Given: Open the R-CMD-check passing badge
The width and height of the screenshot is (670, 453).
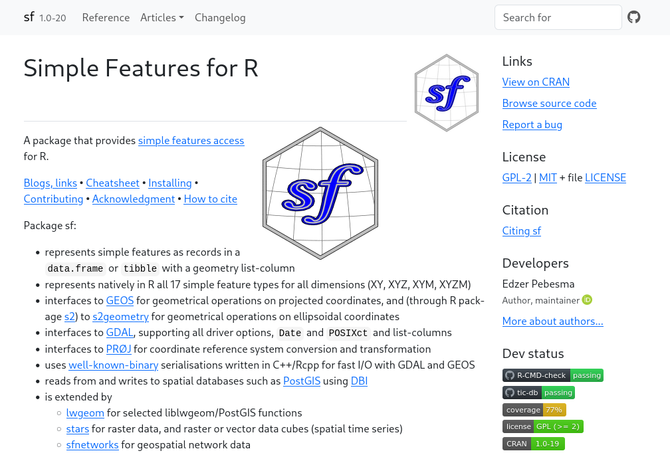Looking at the screenshot, I should tap(552, 375).
